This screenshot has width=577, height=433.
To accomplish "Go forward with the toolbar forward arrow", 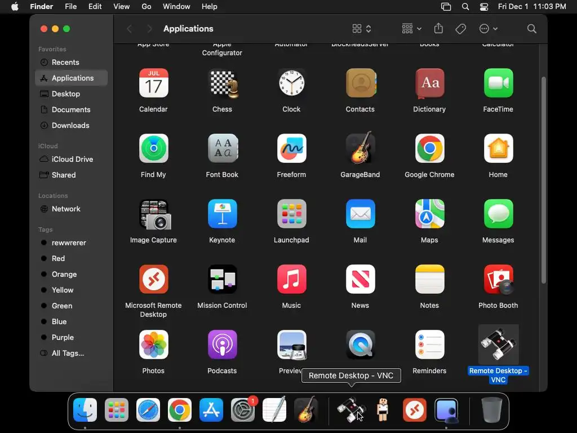I will coord(149,29).
